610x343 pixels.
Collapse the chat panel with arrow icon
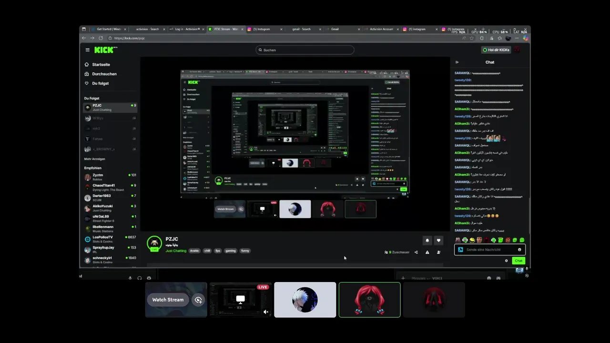click(457, 62)
